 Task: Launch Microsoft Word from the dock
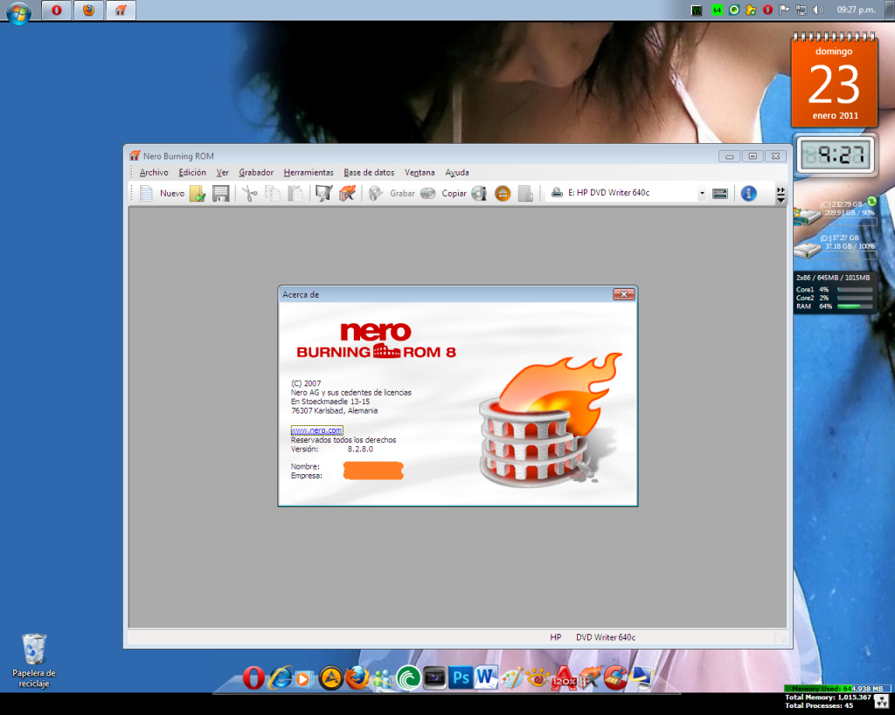pyautogui.click(x=486, y=678)
